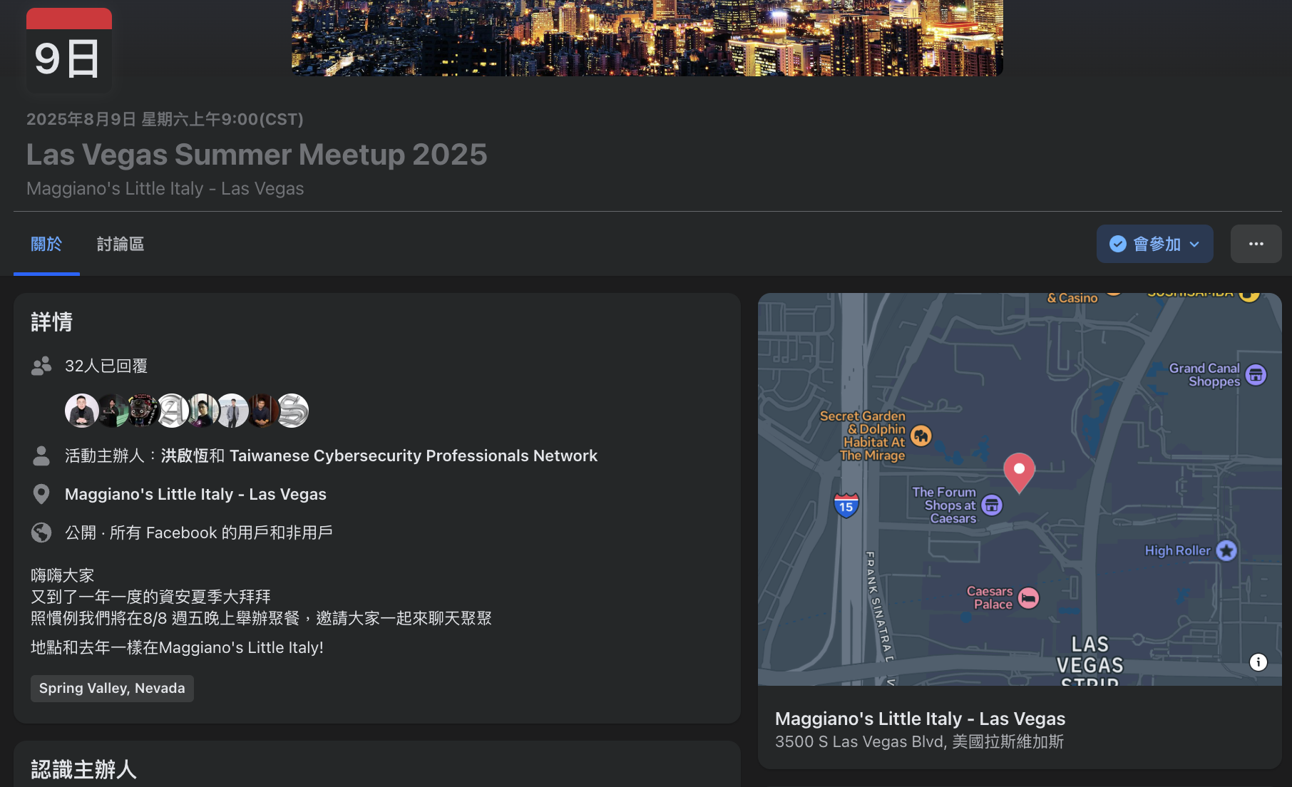Open the three-dot more options menu

click(1256, 244)
